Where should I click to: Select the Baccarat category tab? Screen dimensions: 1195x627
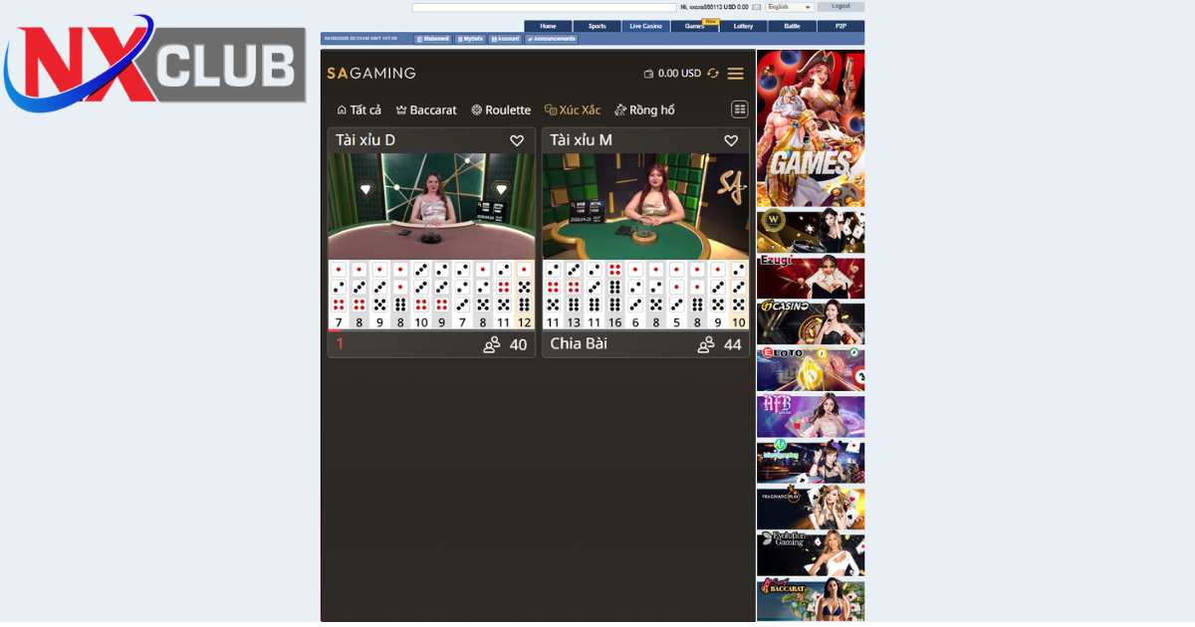426,109
